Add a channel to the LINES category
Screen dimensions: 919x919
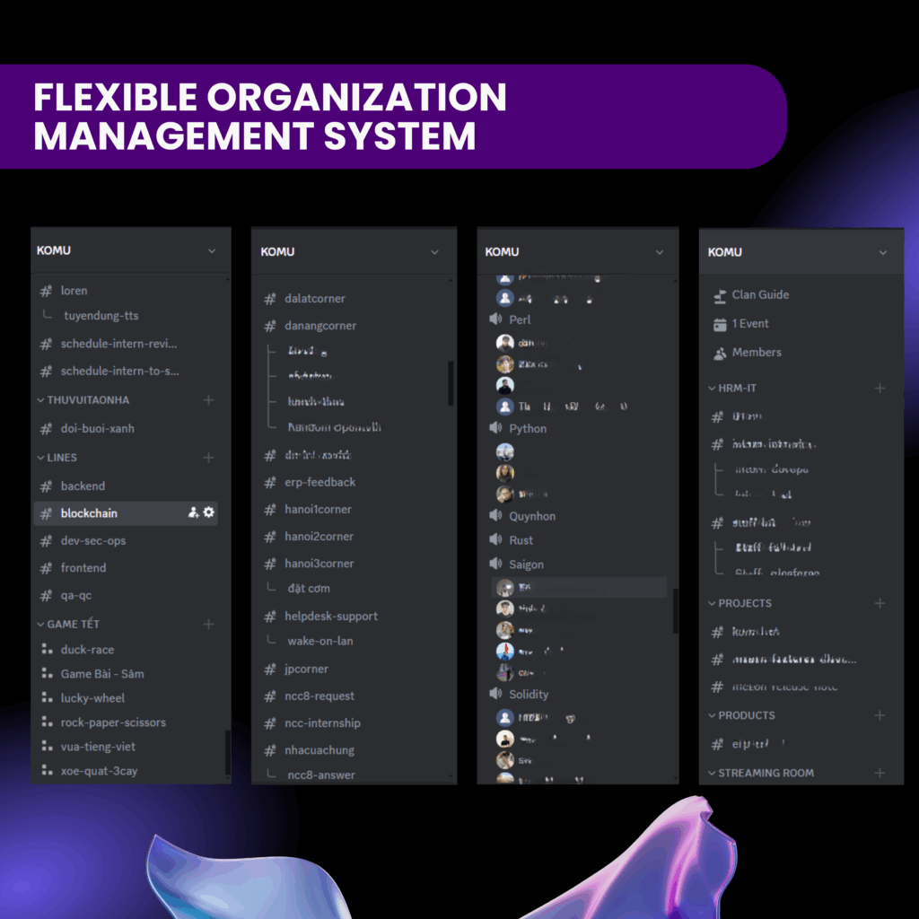[x=208, y=457]
